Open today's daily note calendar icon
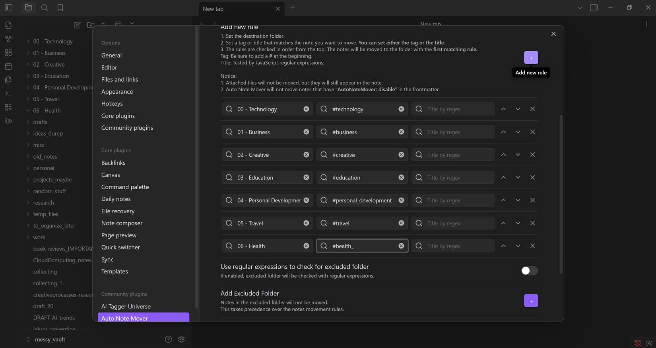656x348 pixels. point(8,66)
